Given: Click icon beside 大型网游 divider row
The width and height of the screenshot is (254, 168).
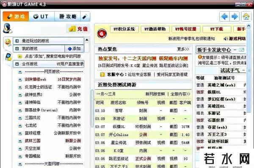Looking at the screenshot, I should (x=20, y=164).
